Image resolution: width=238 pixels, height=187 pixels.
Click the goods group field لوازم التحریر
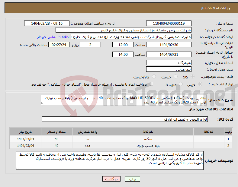125,119
